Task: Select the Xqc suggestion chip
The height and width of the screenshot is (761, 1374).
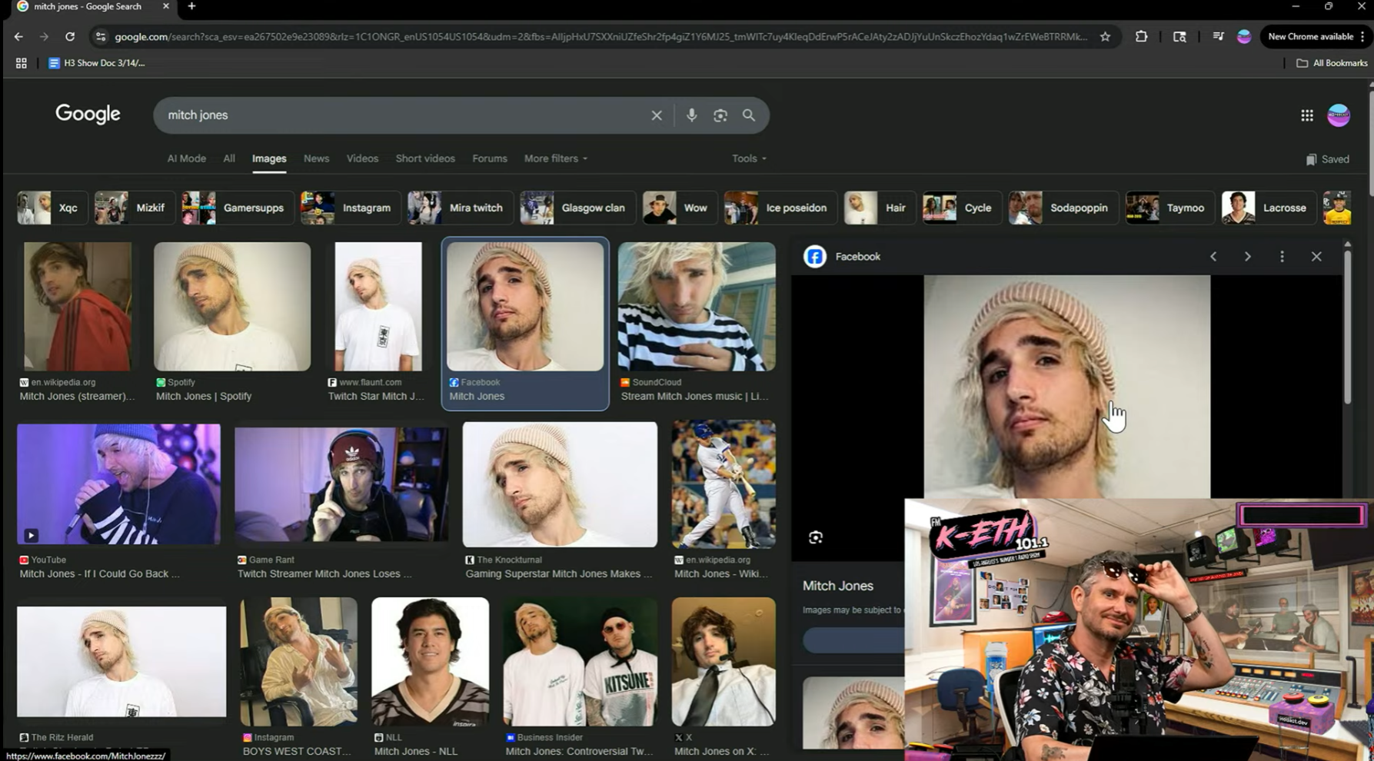Action: [x=52, y=208]
